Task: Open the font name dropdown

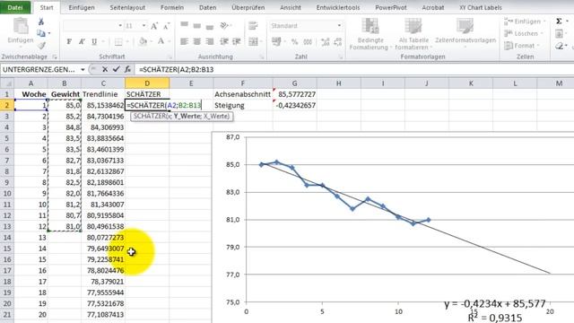Action: 120,26
